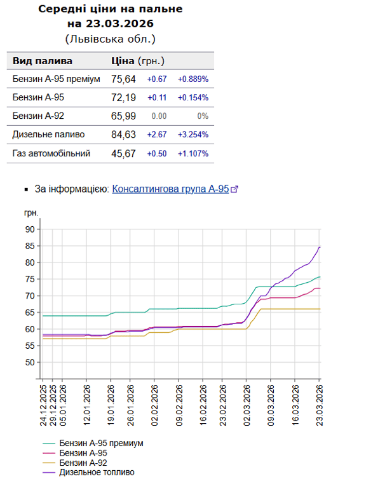Click the Газ автомобільний row label
This screenshot has height=488, width=392.
(51, 154)
